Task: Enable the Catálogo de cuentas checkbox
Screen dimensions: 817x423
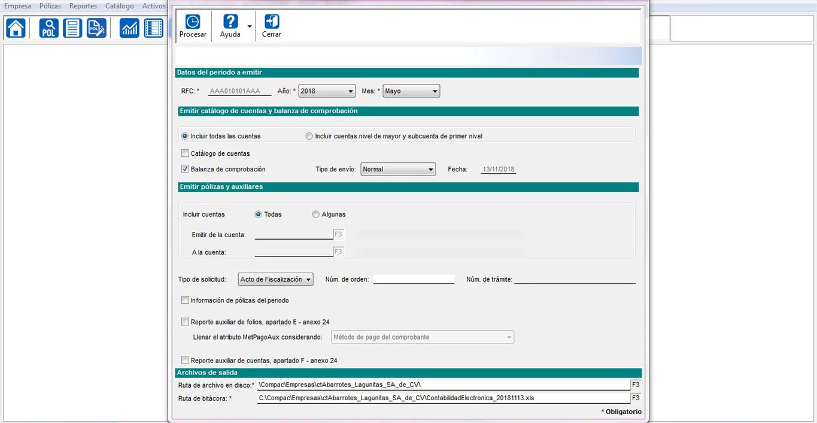Action: pos(185,153)
